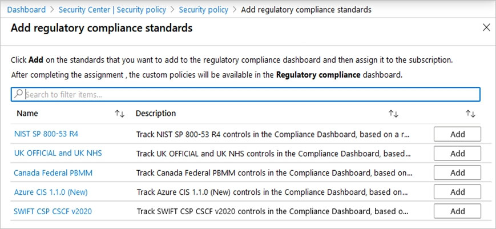
Task: Add Azure CIS 1.1.0 (New) standard
Action: coord(457,192)
